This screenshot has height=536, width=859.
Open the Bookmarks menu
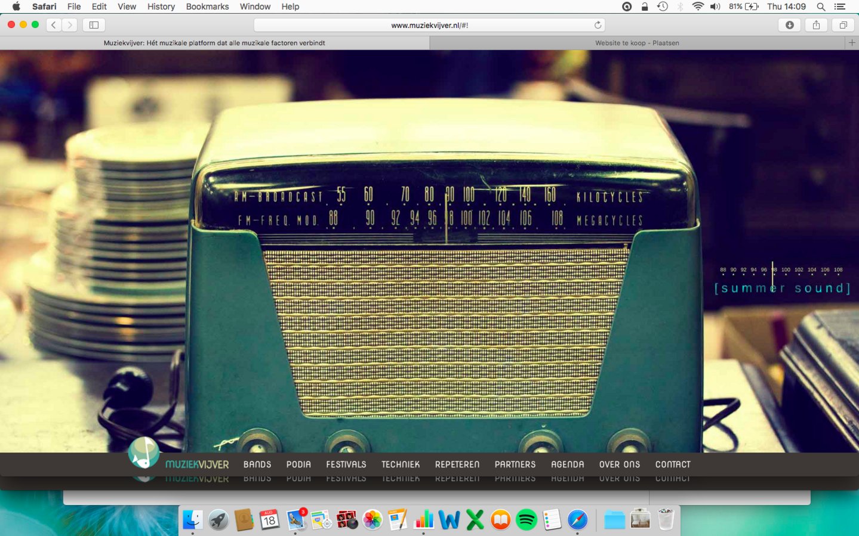[207, 7]
